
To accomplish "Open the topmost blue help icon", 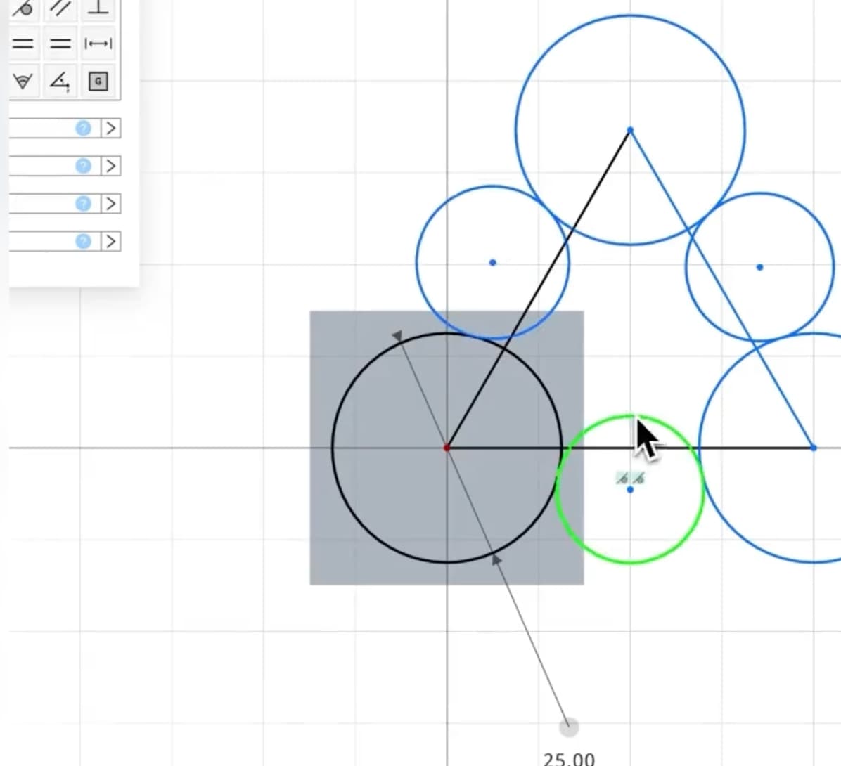I will pos(83,128).
